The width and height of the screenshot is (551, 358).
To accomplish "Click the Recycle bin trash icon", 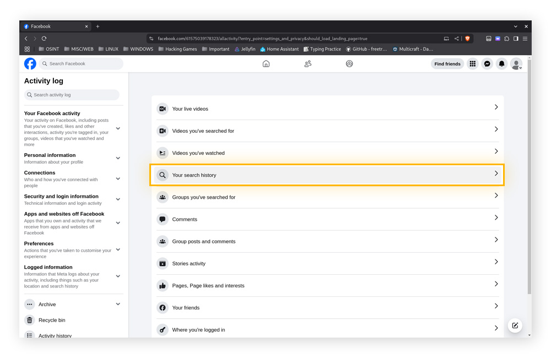I will point(30,320).
